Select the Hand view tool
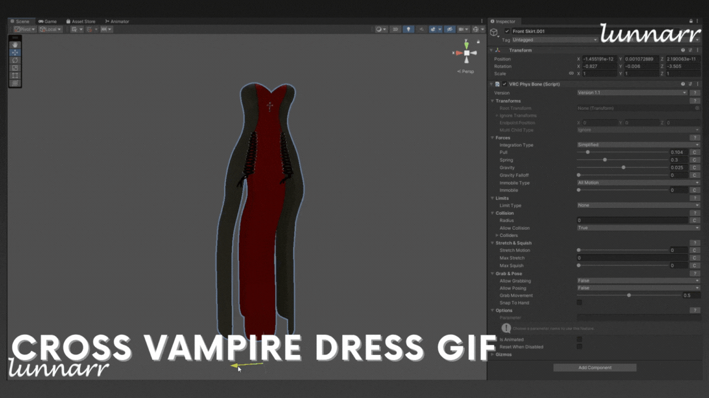This screenshot has width=709, height=398. [x=15, y=45]
